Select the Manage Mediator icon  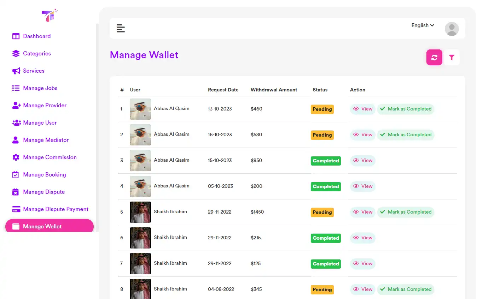(16, 140)
